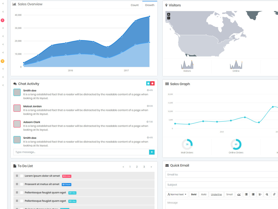Click the red 8 mins label
The image size is (278, 209).
(x=67, y=176)
